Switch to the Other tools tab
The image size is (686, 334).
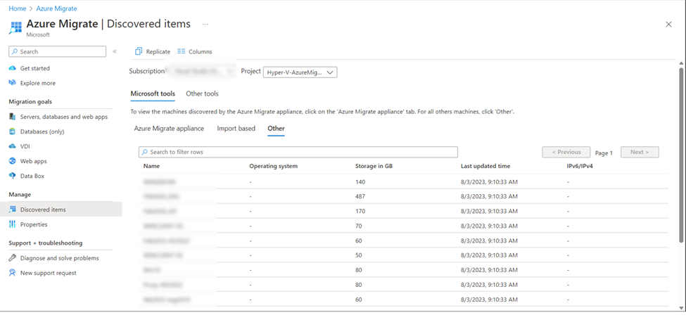[x=202, y=94]
